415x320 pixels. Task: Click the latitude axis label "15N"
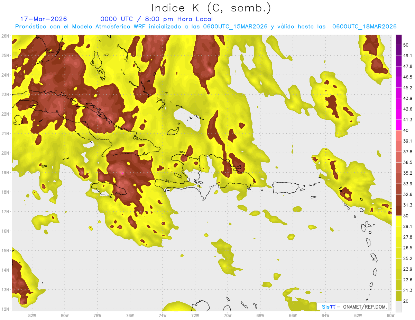(x=6, y=250)
